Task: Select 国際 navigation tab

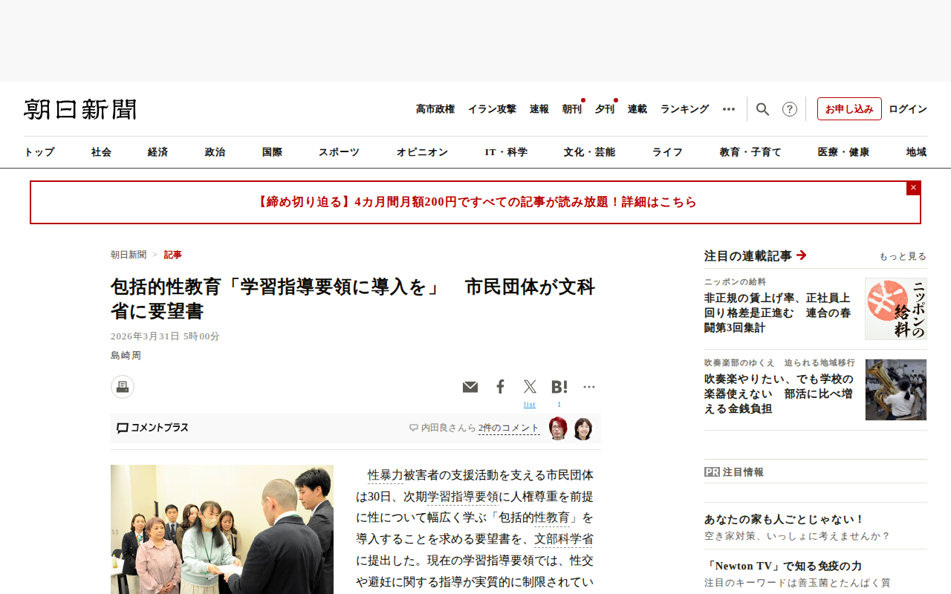Action: pyautogui.click(x=273, y=152)
